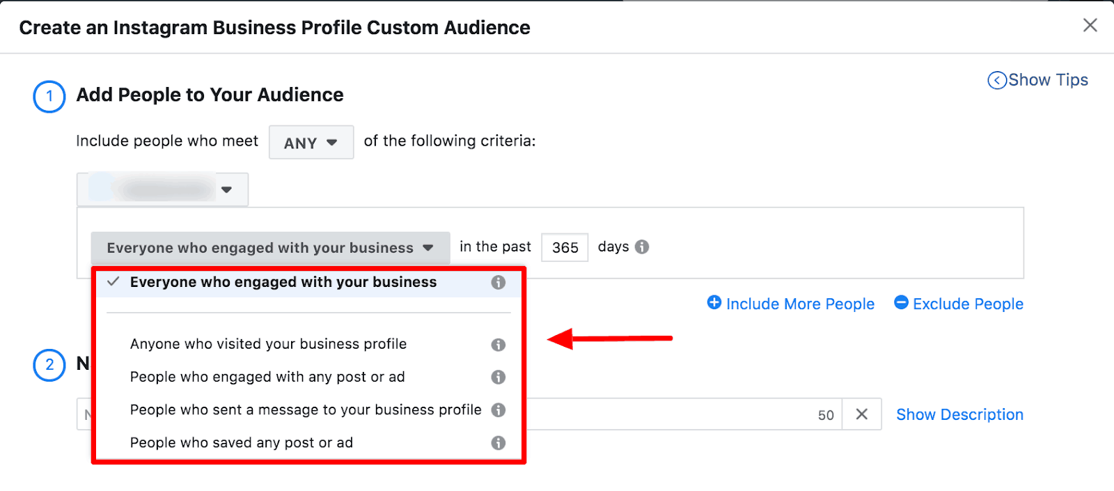The image size is (1114, 491).
Task: Open the blurred account selector dropdown
Action: (162, 189)
